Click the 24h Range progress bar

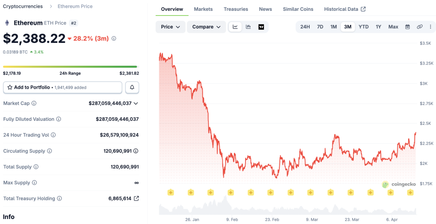(70, 67)
